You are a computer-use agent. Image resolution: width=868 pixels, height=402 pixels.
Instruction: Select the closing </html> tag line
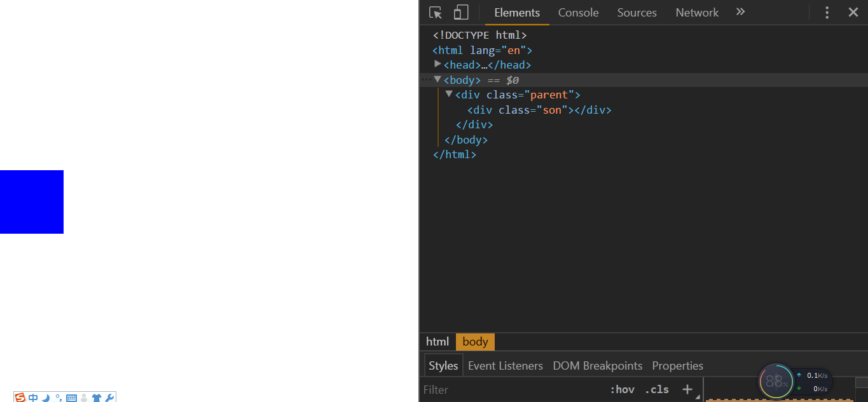pos(455,154)
